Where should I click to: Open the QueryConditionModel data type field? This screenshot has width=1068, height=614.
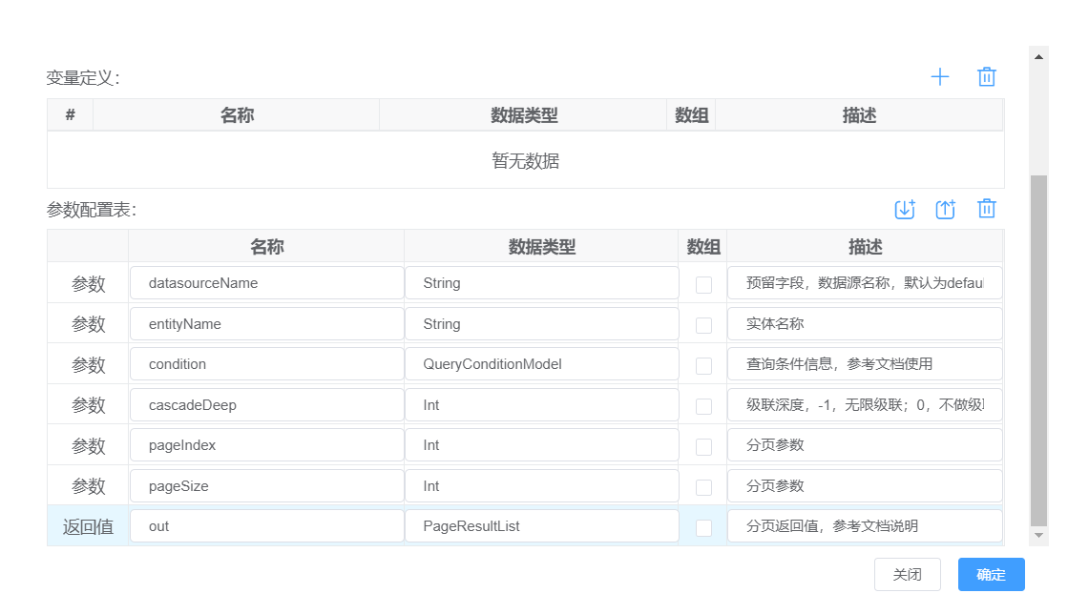coord(541,364)
